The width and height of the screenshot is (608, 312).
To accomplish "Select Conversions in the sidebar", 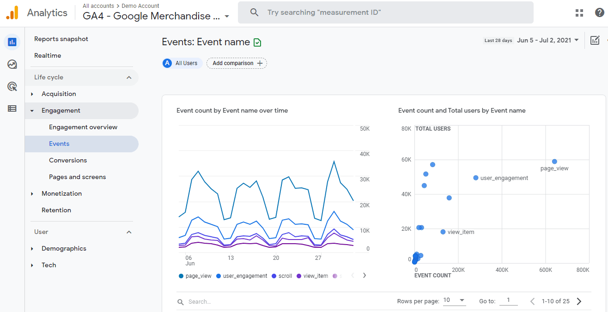I will [x=68, y=160].
